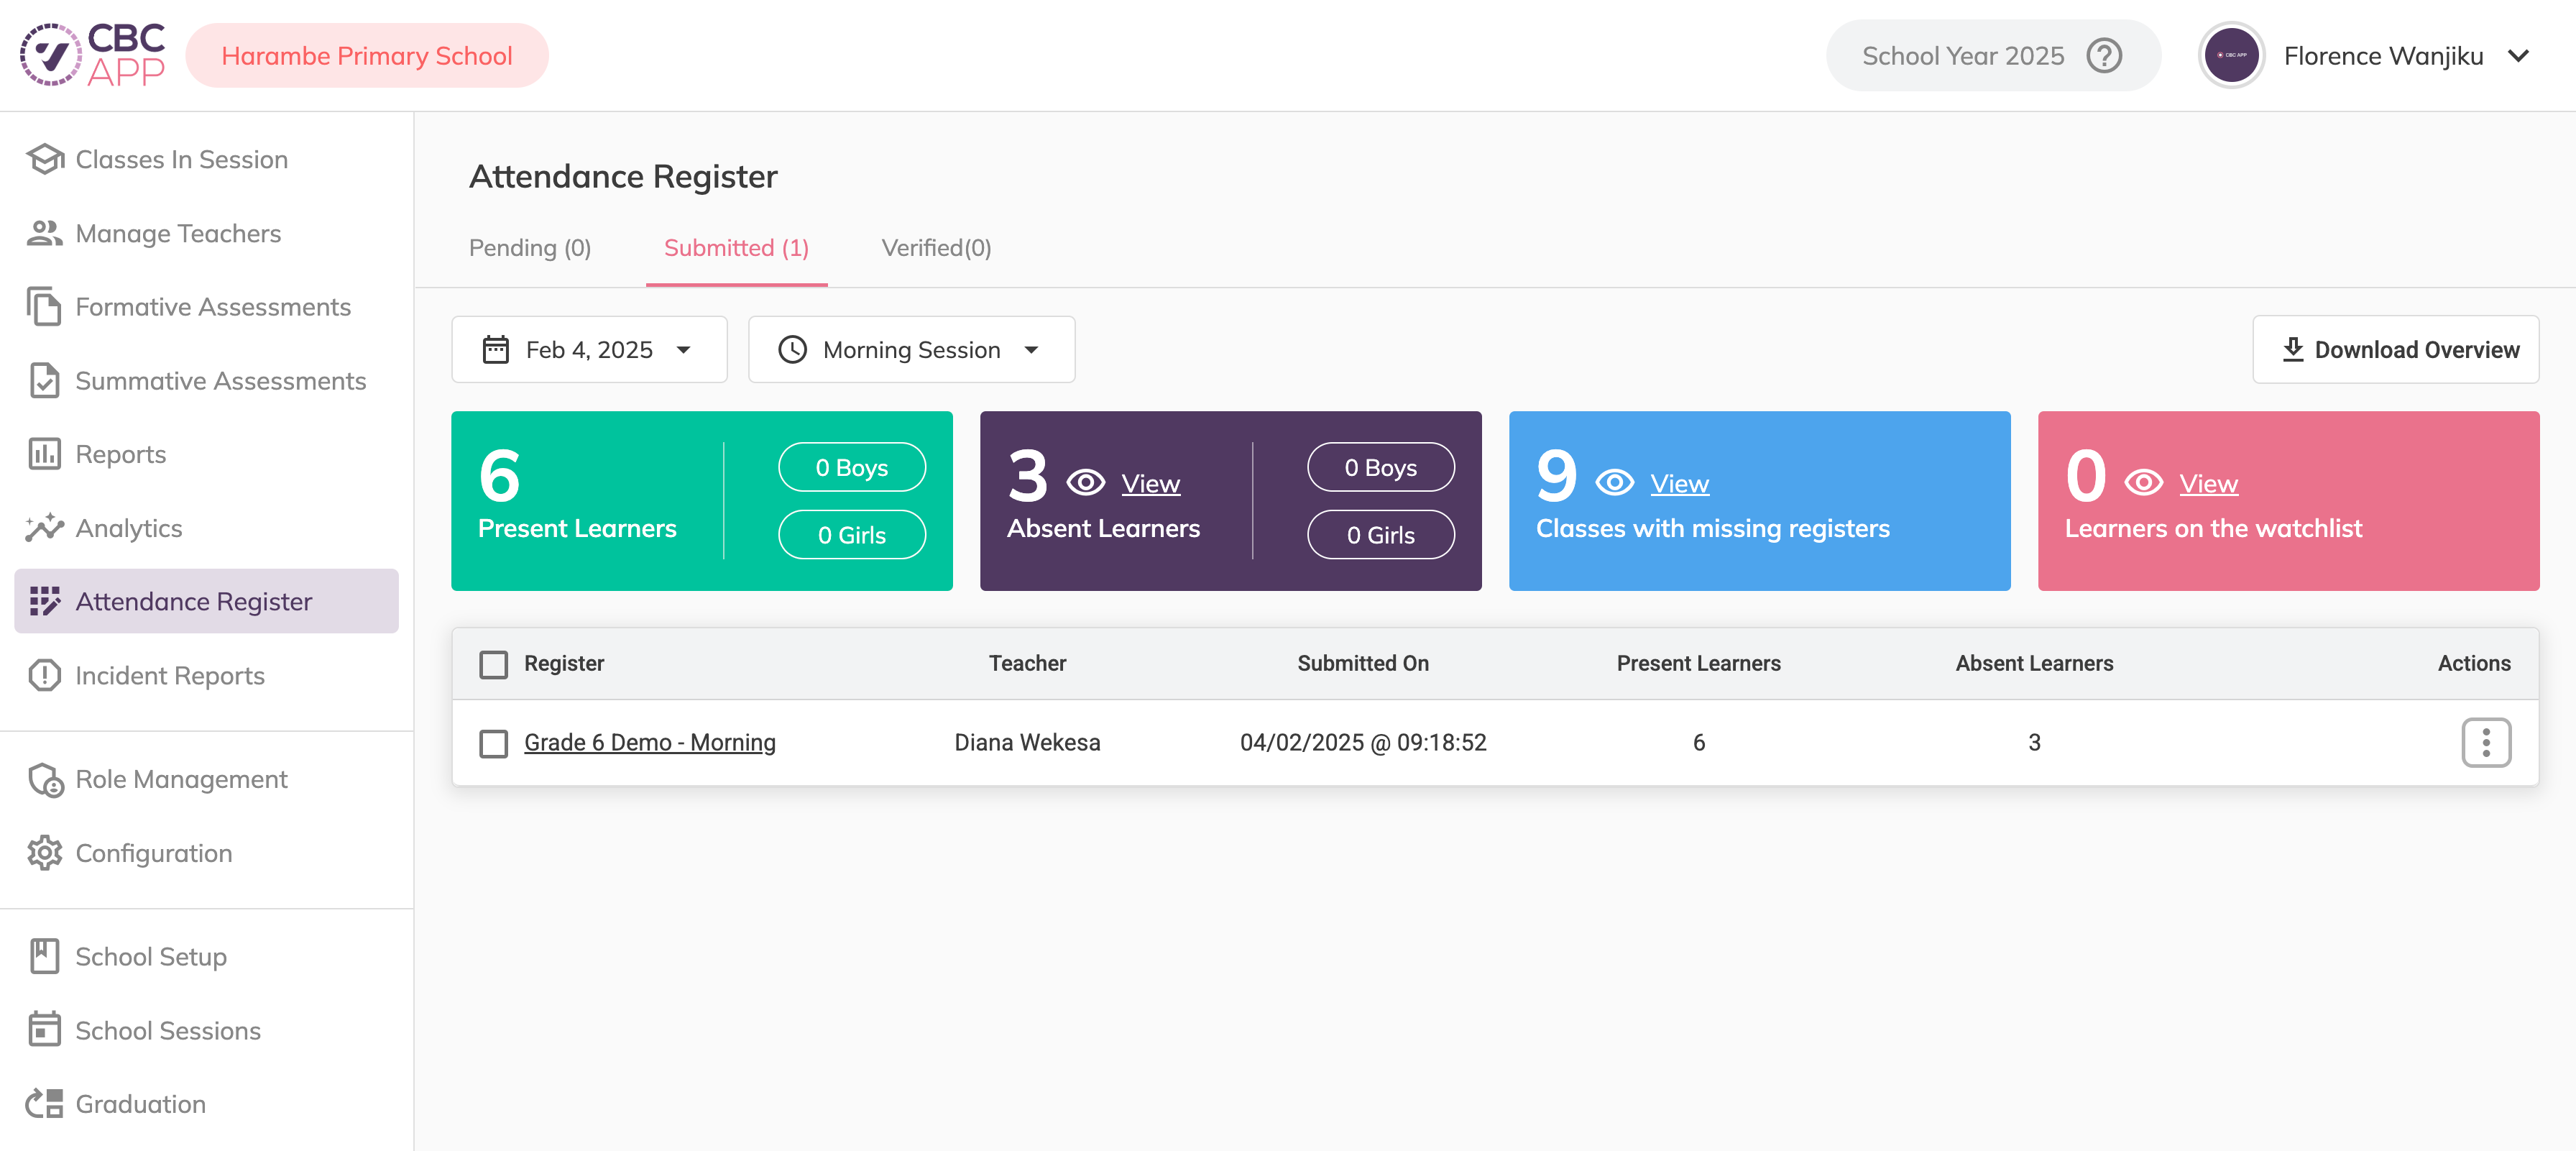This screenshot has width=2576, height=1151.
Task: Click the timestamp 04/02/2025 @ 09:18:52
Action: pyautogui.click(x=1363, y=742)
